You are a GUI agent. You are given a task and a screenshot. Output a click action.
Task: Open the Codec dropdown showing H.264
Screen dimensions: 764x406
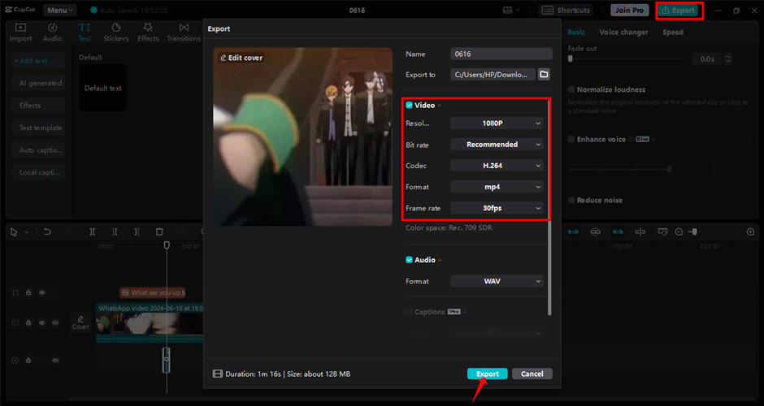(x=497, y=166)
